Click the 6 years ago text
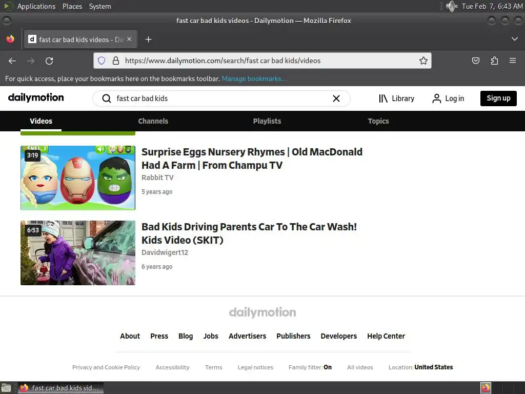This screenshot has height=394, width=525. pyautogui.click(x=157, y=267)
